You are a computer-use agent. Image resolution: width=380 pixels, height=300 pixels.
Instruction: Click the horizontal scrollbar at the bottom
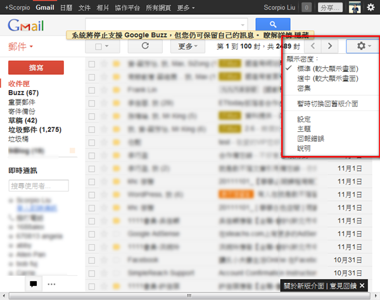[189, 296]
